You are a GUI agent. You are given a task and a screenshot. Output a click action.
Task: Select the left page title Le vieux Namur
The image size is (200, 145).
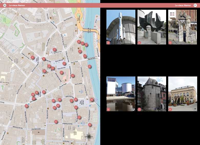pos(17,5)
